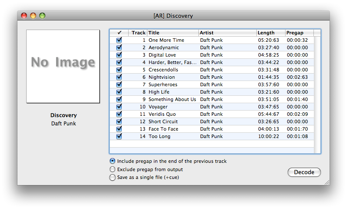Select the Harder, Better, Fas... title
This screenshot has width=347, height=209.
172,62
